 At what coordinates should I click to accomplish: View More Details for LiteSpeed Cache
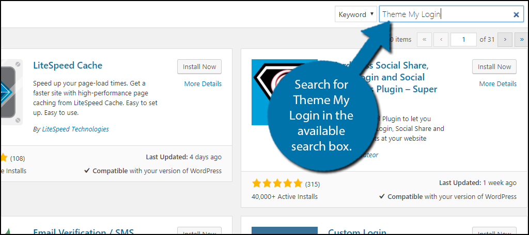203,84
